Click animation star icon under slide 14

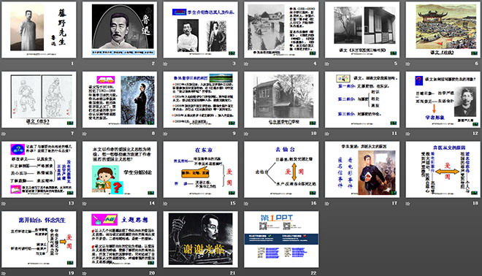tap(85, 204)
